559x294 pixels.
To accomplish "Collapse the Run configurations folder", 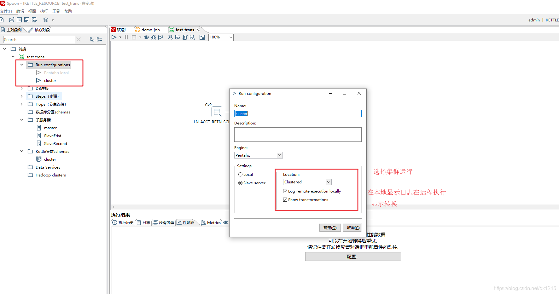I will [x=22, y=65].
